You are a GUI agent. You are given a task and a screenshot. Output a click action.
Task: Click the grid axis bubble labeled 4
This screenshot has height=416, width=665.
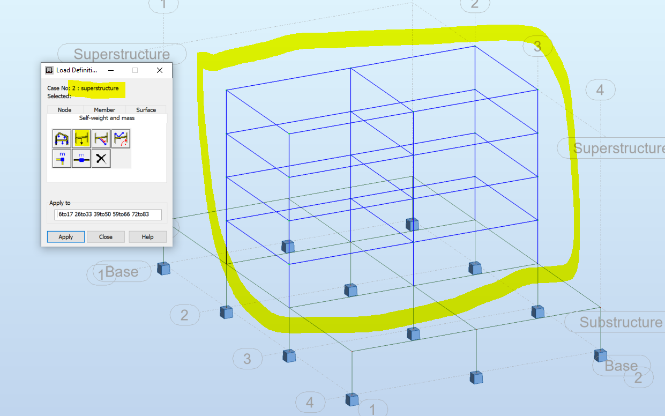600,90
